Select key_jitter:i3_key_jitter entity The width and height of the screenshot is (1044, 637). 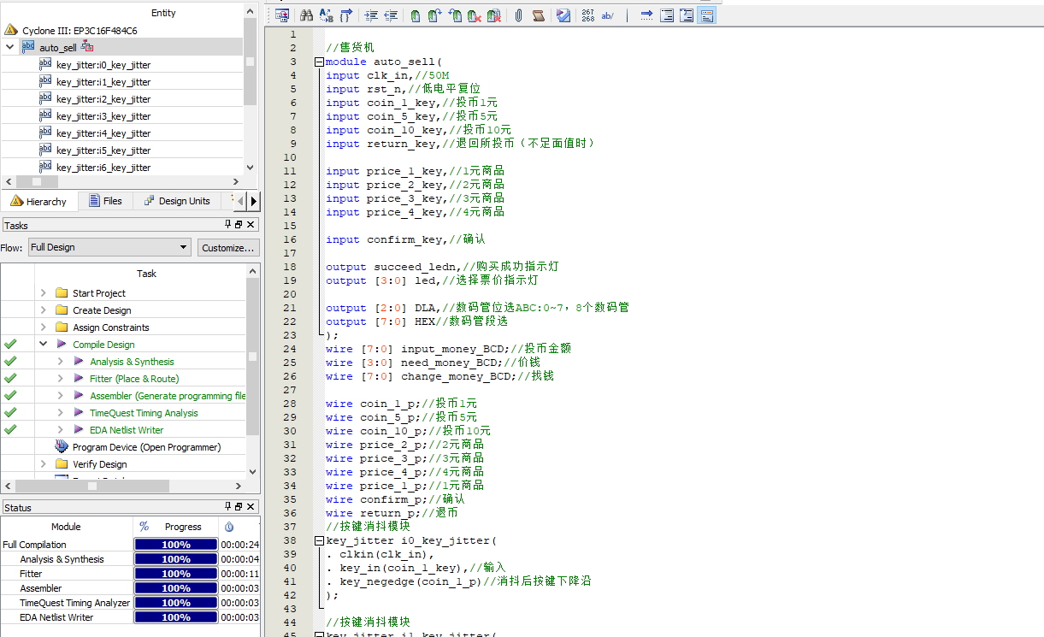pos(103,116)
